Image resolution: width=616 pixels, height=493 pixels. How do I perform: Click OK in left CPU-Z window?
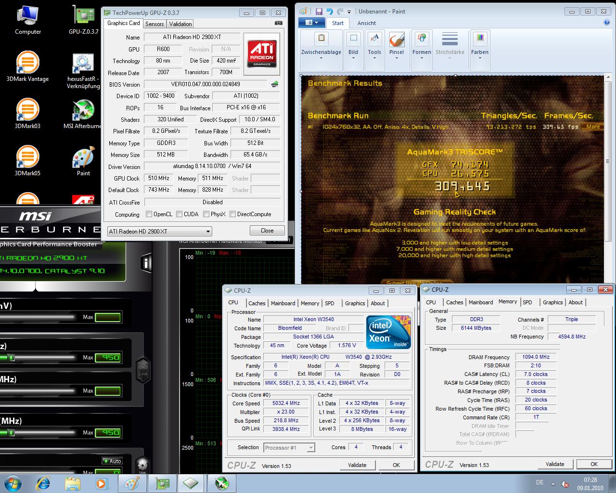pos(396,465)
